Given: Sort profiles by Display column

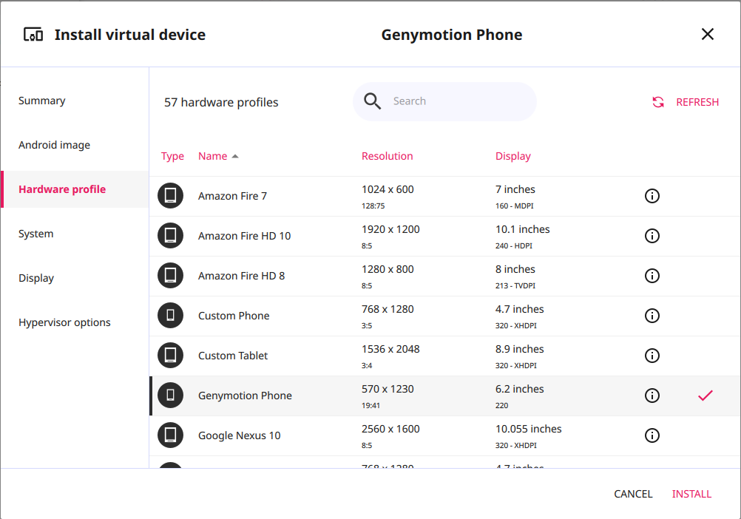Looking at the screenshot, I should [512, 156].
